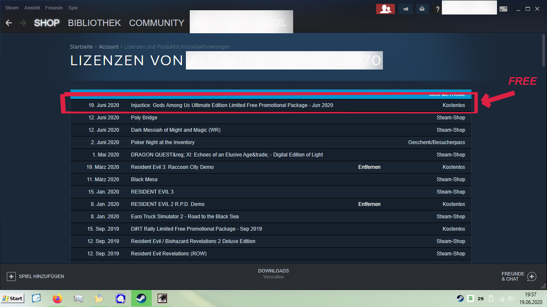Open the blue Q app in taskbar
Image resolution: width=547 pixels, height=307 pixels.
[120, 298]
